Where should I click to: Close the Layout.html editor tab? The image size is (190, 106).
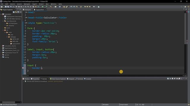[x=45, y=10]
